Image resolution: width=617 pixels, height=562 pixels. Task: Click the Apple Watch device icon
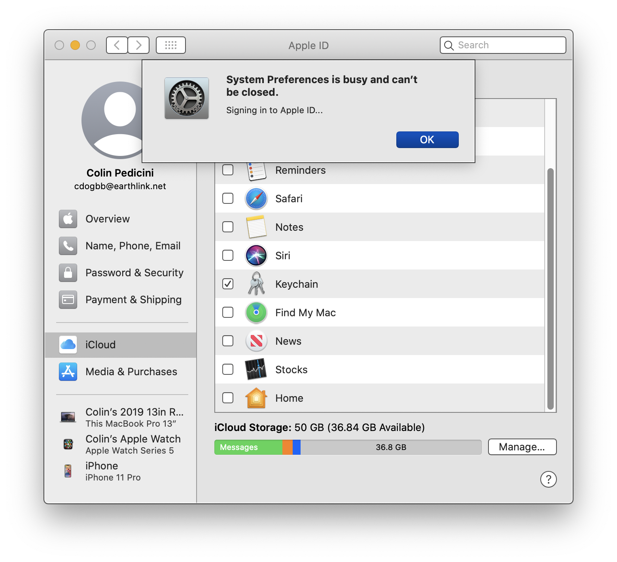click(68, 444)
